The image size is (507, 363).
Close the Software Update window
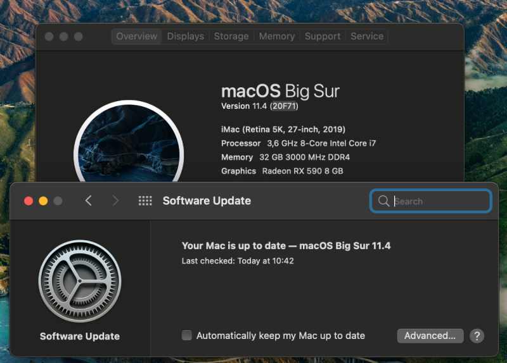29,201
